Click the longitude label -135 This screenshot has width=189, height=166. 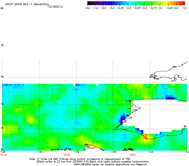coord(3,152)
